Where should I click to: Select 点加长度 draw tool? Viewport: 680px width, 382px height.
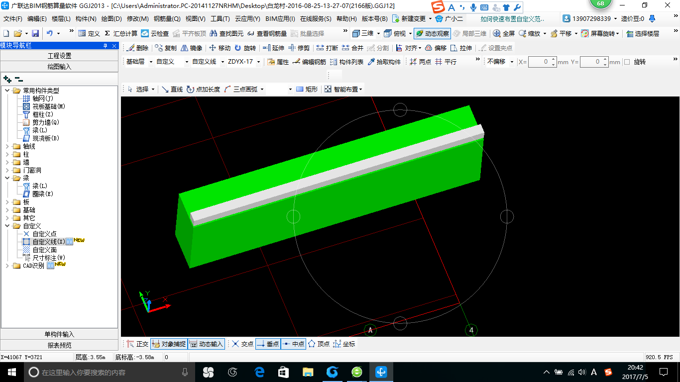pos(203,90)
